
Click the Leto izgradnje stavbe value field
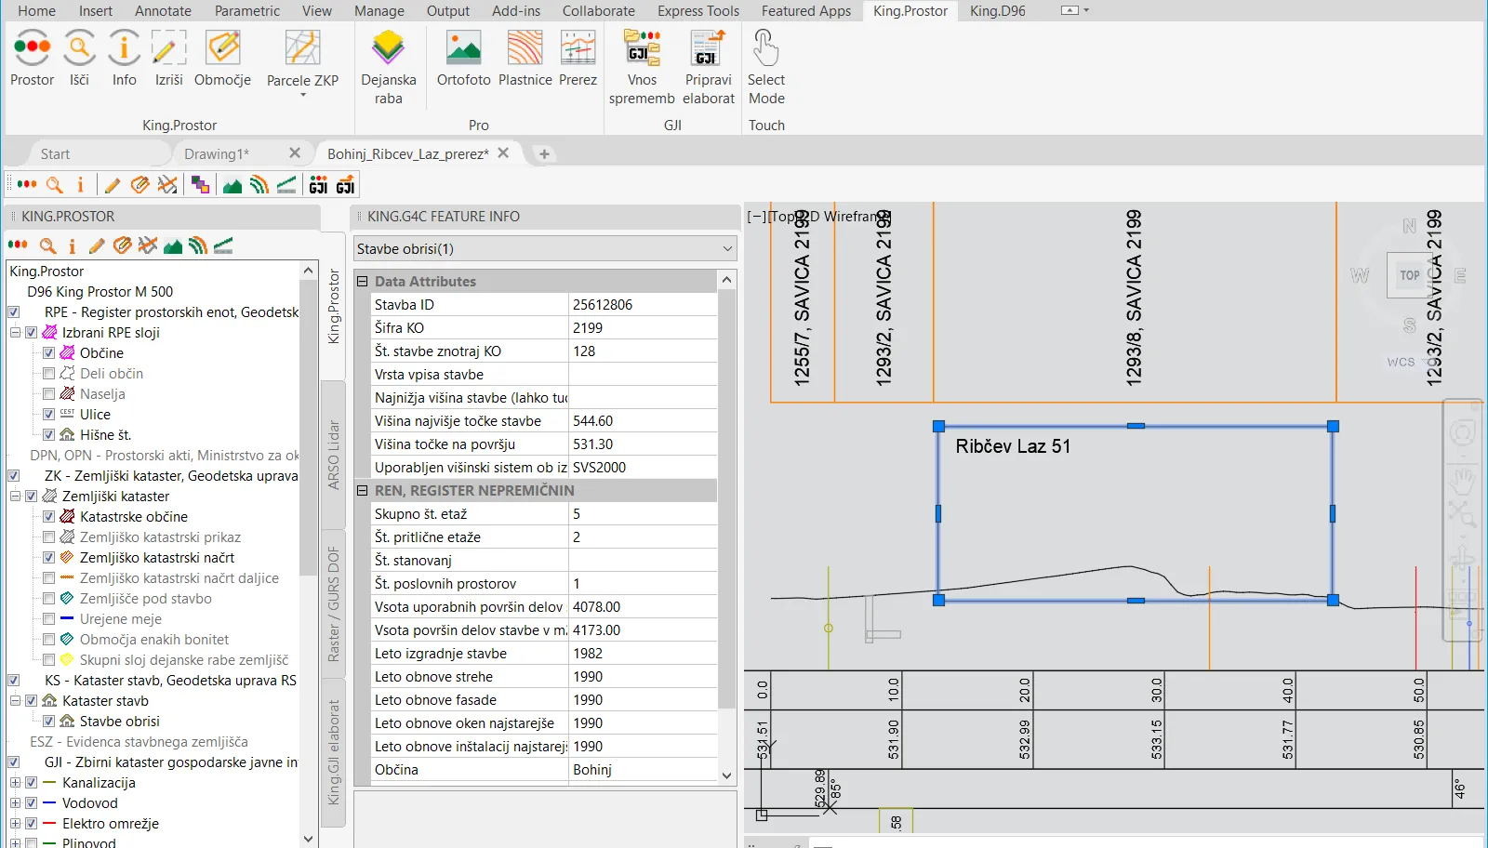pyautogui.click(x=642, y=654)
